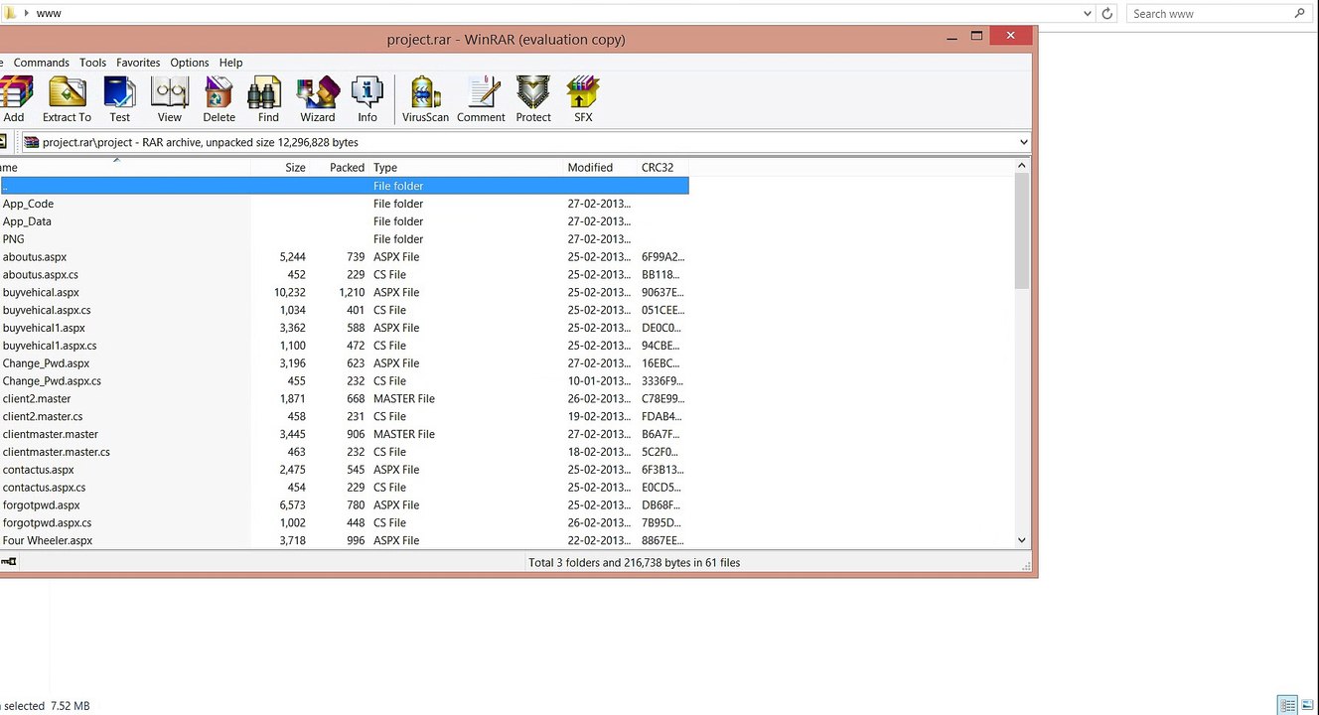Screen dimensions: 1319x715
Task: Click the WinRAR title bar text
Action: (x=506, y=40)
